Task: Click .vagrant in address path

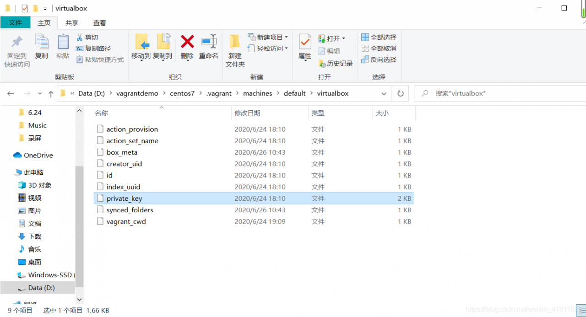Action: (x=219, y=93)
